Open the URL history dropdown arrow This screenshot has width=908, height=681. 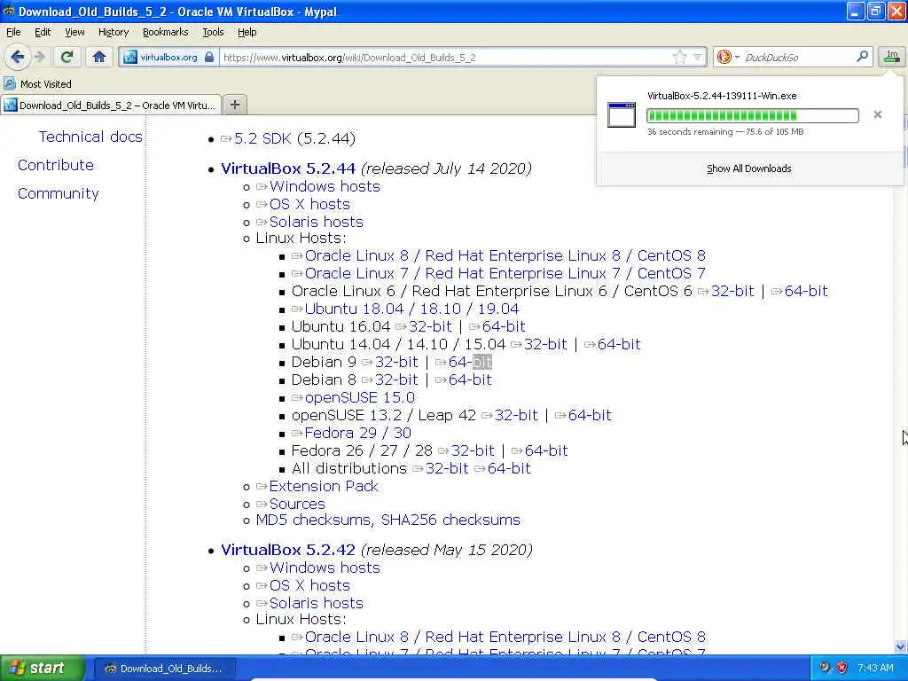(698, 57)
